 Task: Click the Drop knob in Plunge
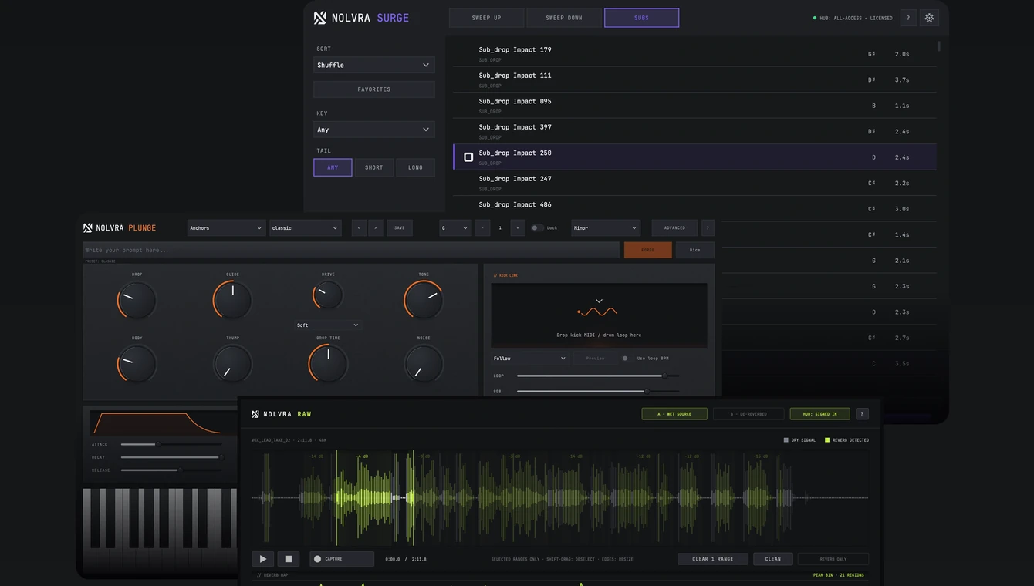pyautogui.click(x=137, y=300)
